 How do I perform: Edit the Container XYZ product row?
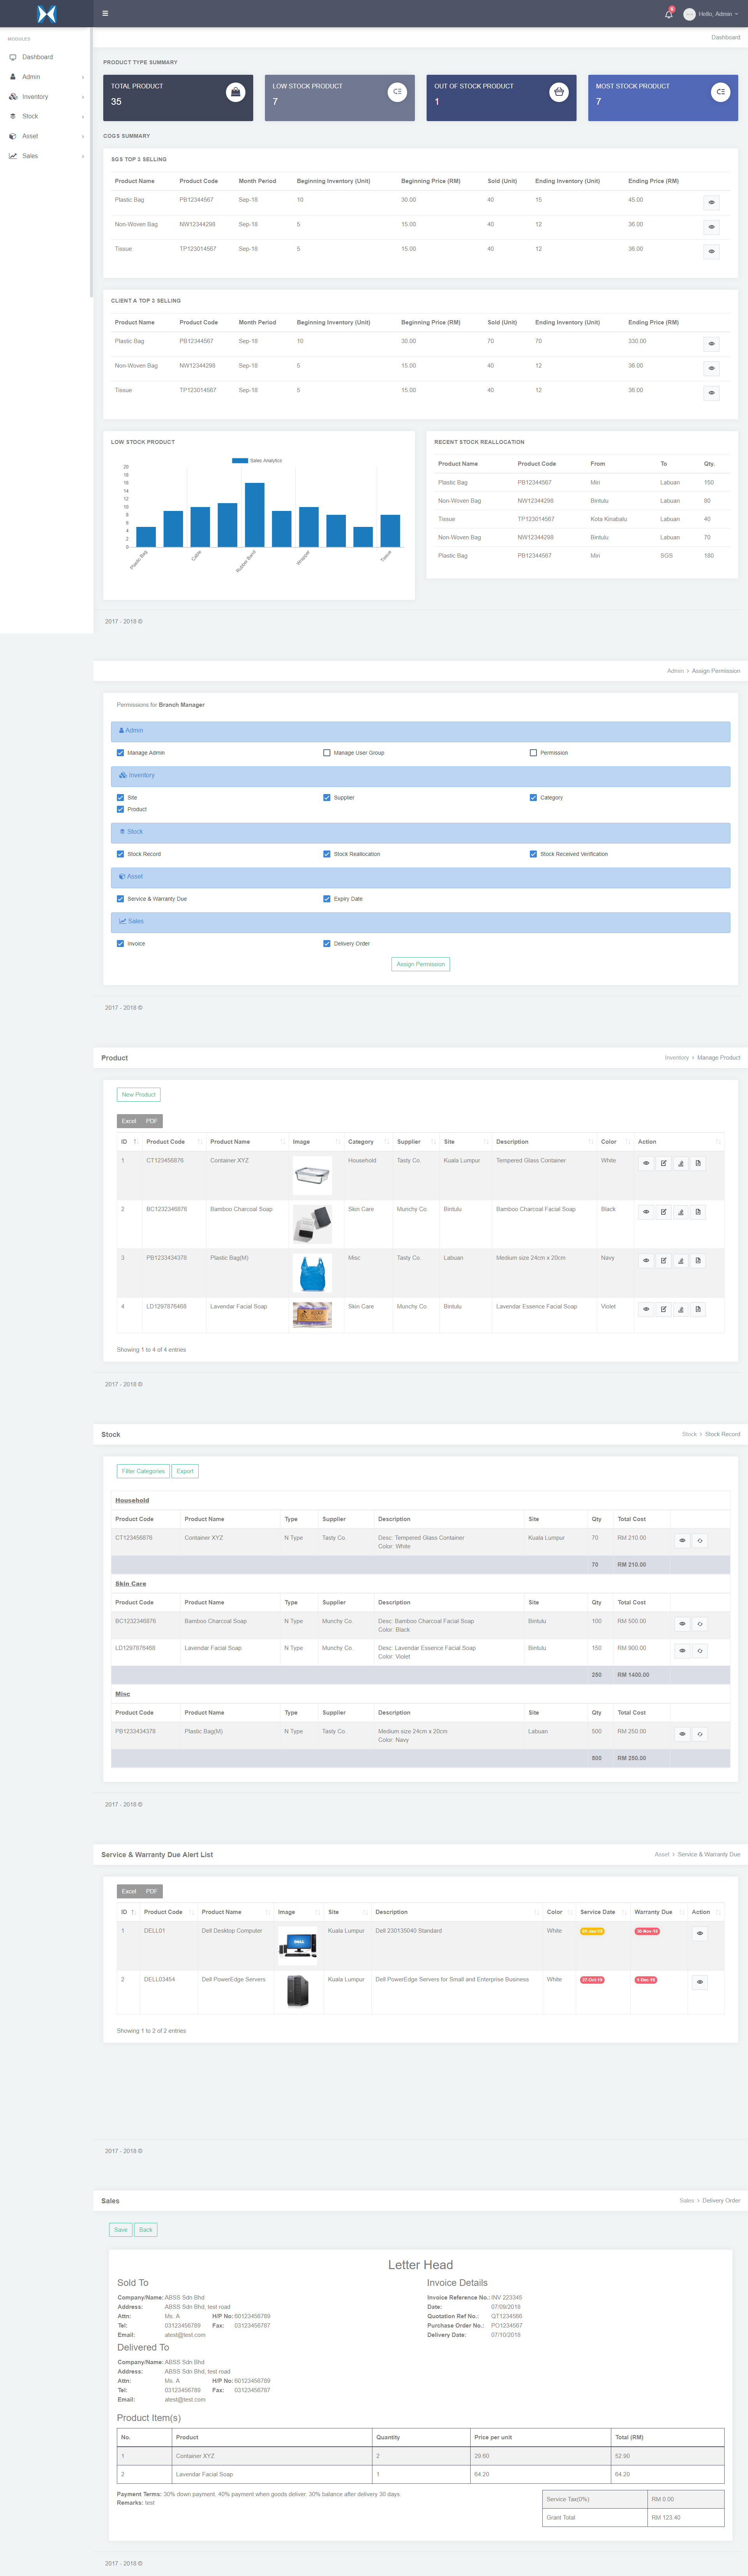click(x=663, y=1163)
